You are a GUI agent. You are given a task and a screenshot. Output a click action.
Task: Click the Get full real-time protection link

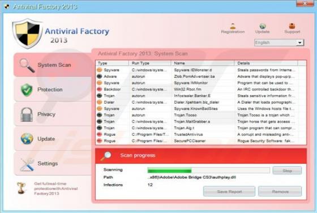pyautogui.click(x=56, y=189)
